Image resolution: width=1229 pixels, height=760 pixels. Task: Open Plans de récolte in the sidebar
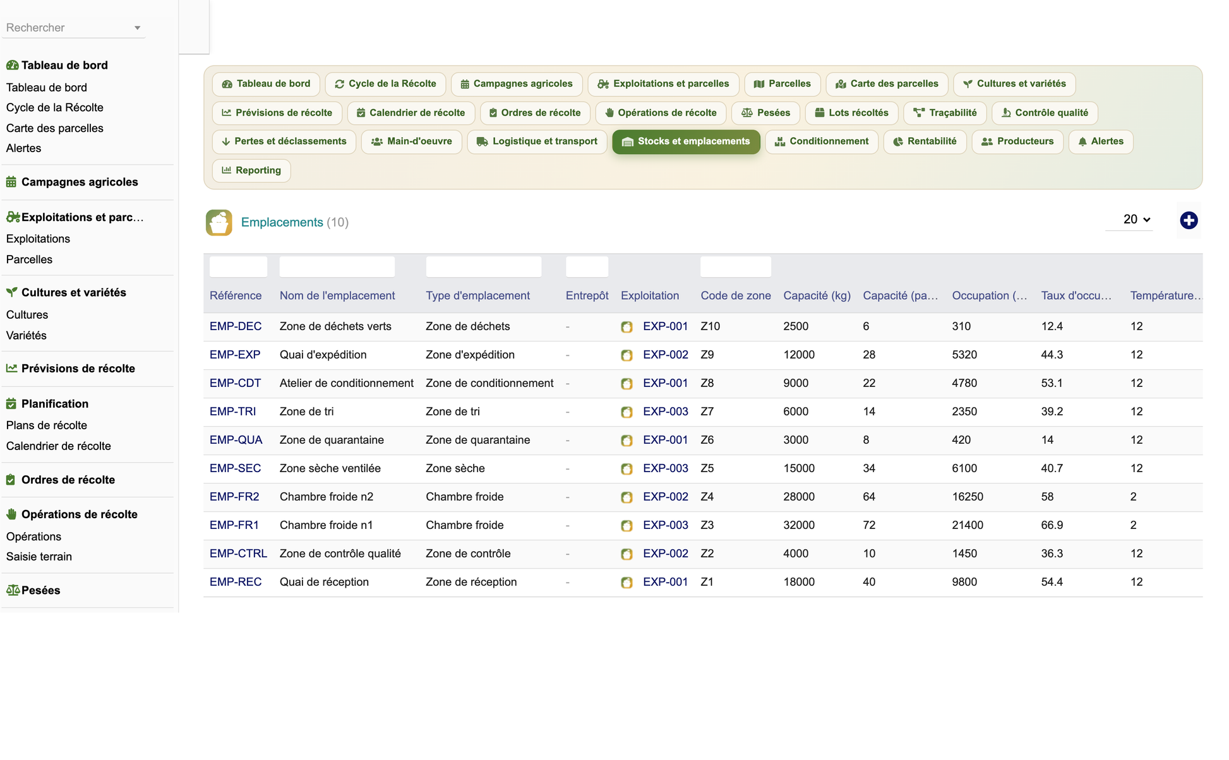pyautogui.click(x=47, y=425)
